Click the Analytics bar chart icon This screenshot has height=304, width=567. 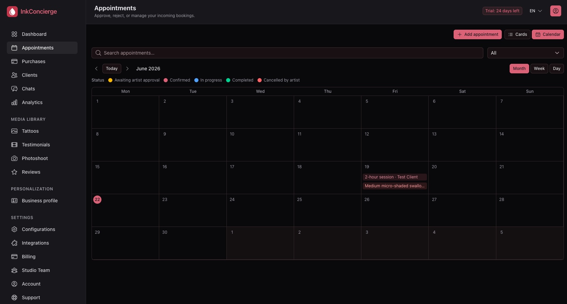coord(14,102)
